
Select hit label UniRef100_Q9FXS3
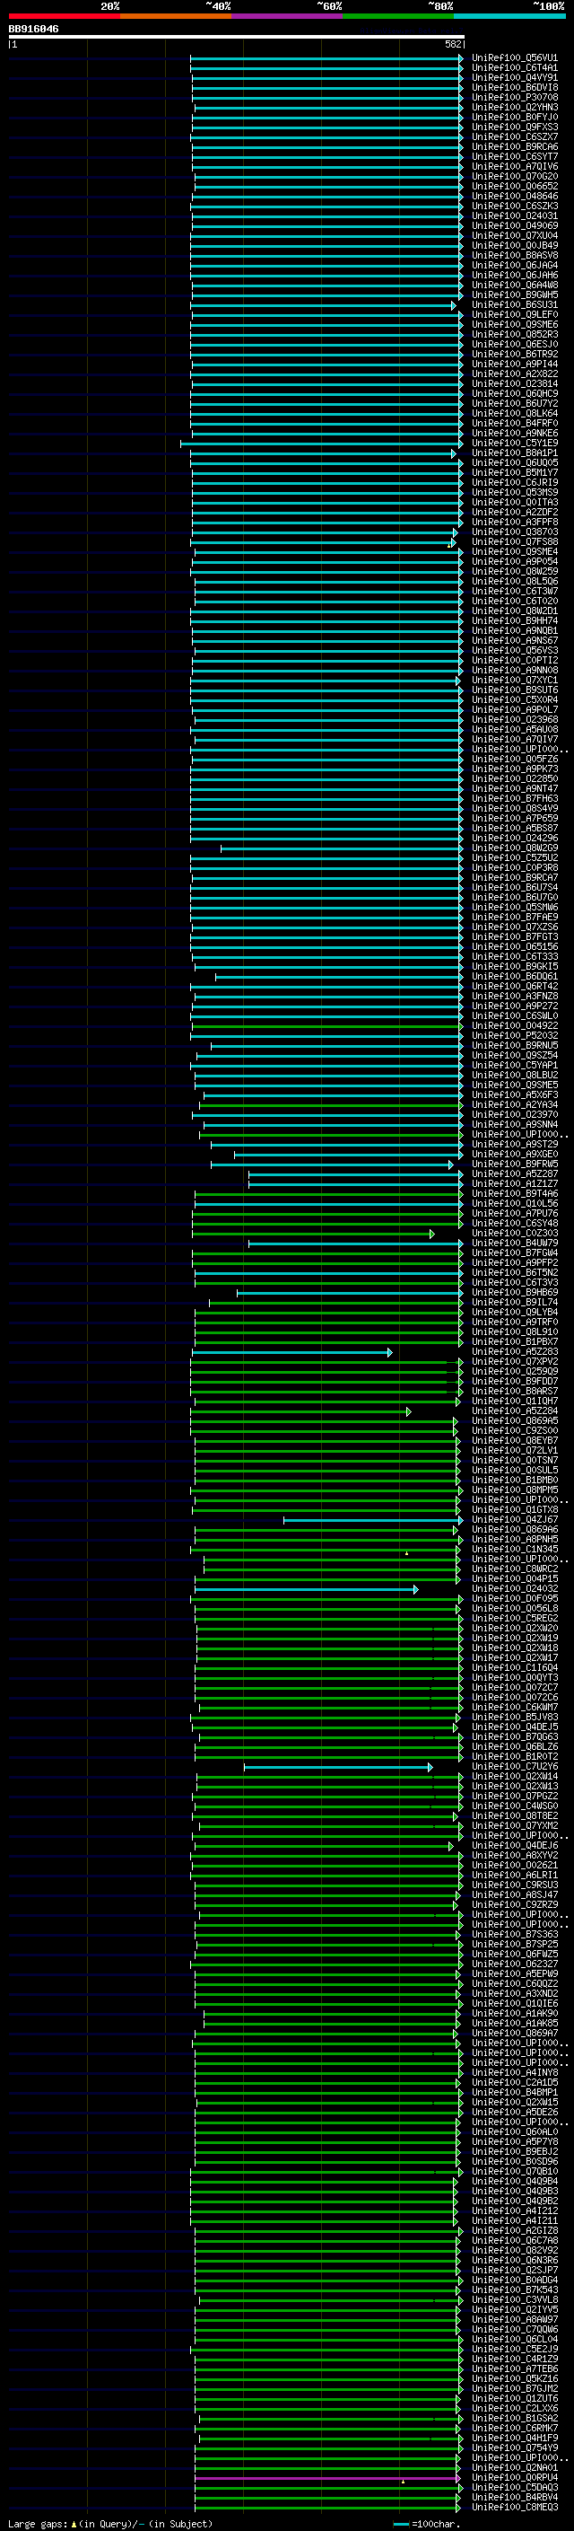coord(515,127)
